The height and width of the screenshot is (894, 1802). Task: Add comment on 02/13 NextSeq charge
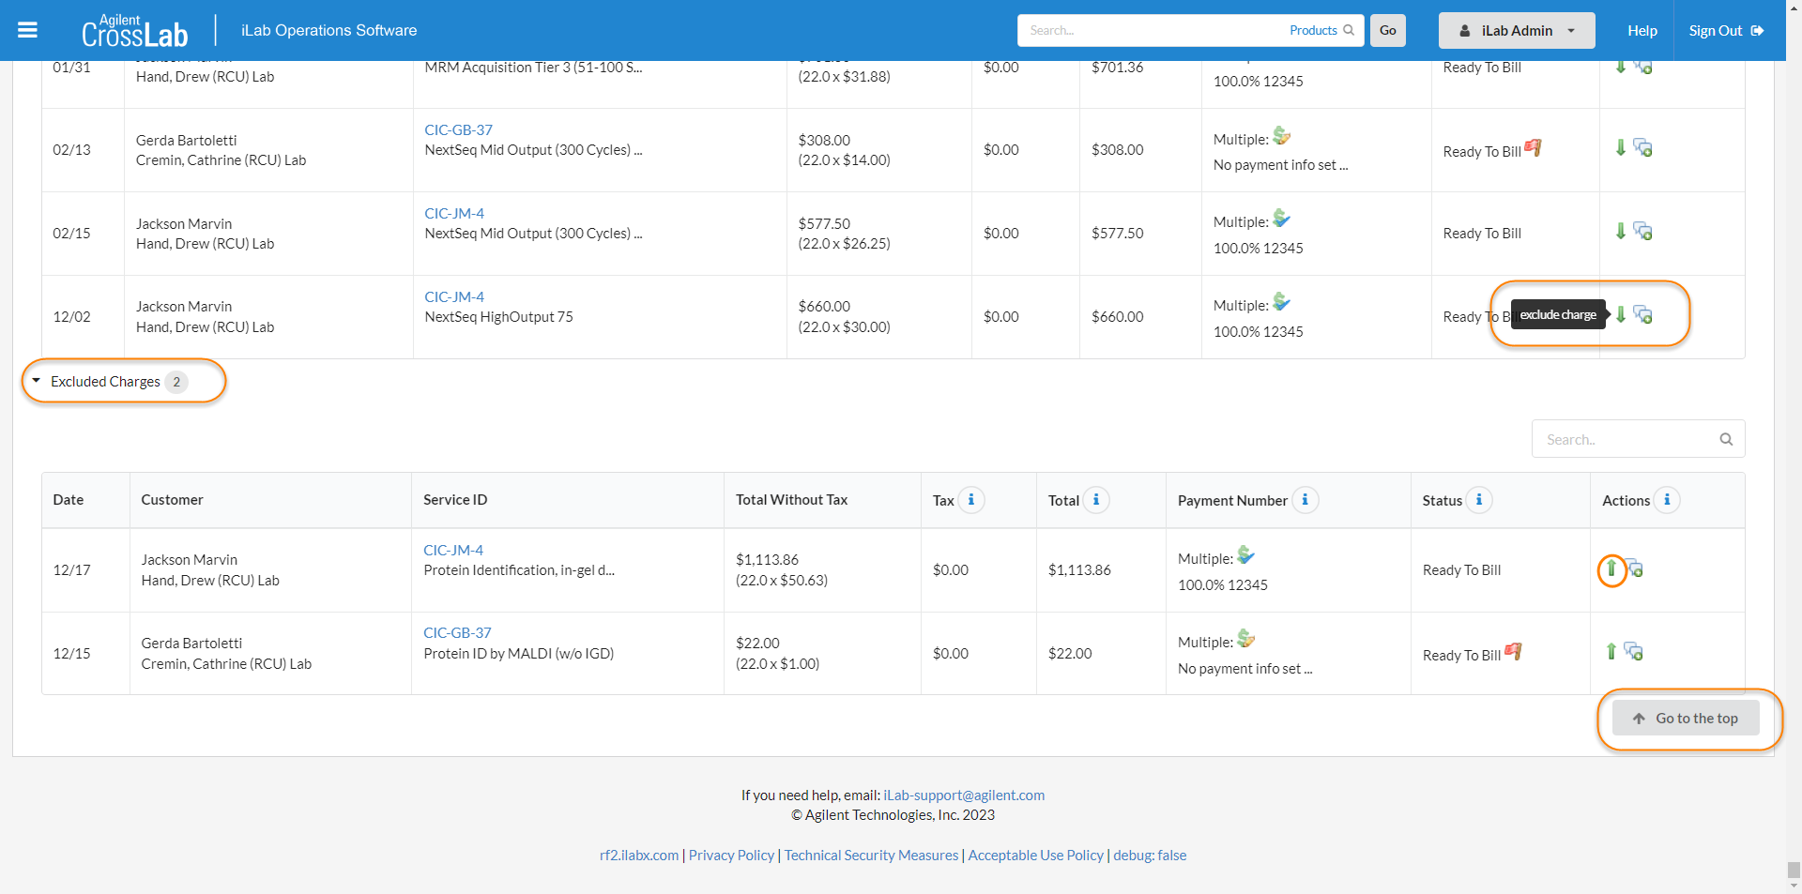pyautogui.click(x=1643, y=148)
